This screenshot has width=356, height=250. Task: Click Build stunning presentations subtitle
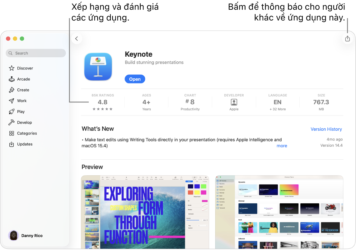point(154,63)
